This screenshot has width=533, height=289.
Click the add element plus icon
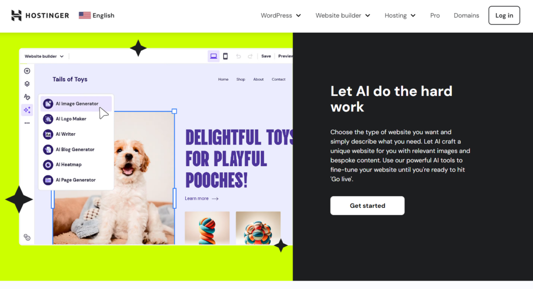(27, 71)
